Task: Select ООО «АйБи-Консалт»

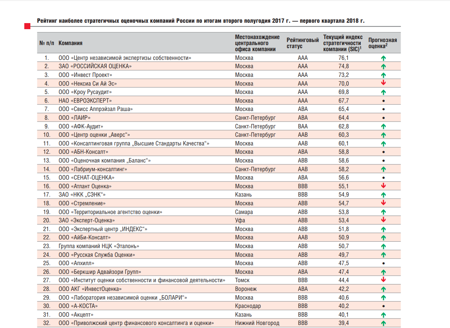Action: click(x=84, y=237)
